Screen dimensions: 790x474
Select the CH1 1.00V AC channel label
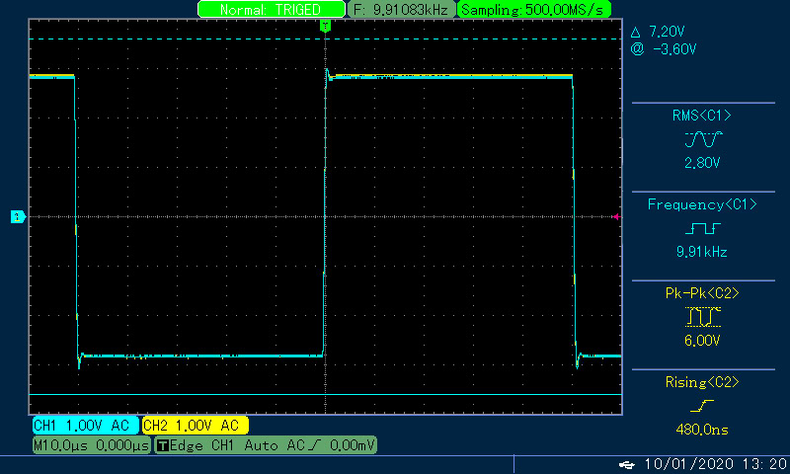[x=85, y=426]
